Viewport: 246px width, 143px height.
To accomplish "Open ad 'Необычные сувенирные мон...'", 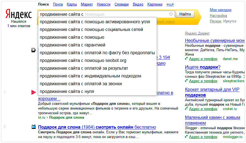I will point(215,41).
